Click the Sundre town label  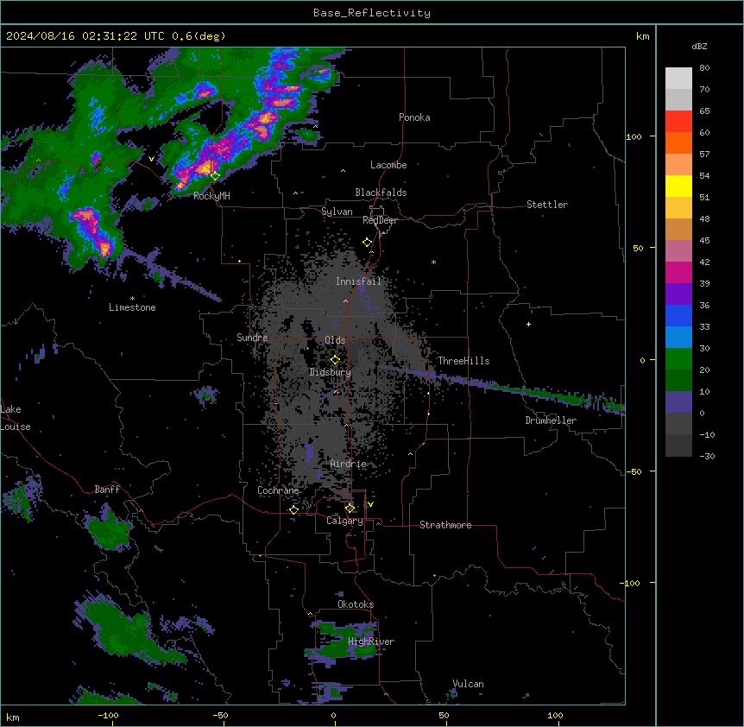252,338
